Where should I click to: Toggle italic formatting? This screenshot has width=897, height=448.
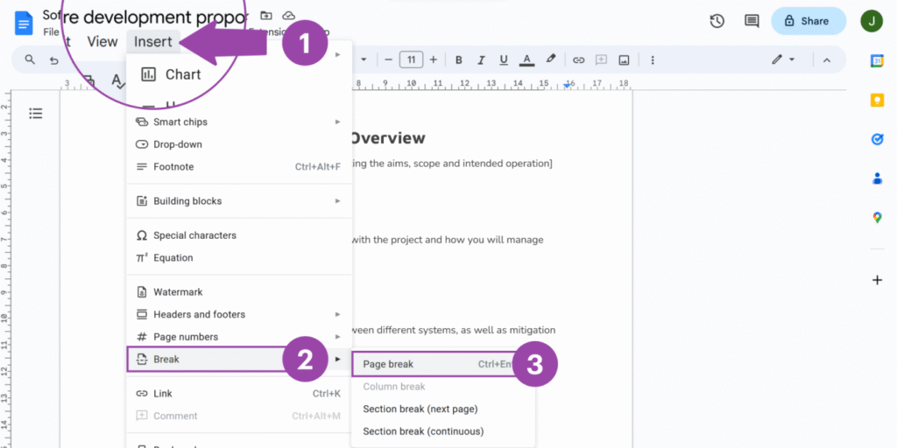pos(480,59)
